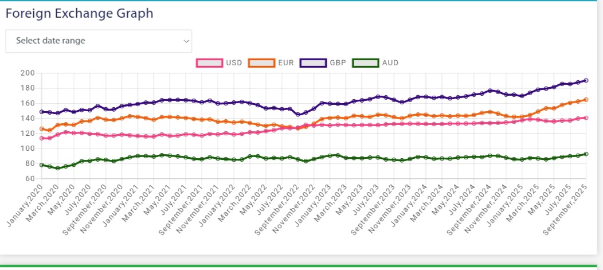The width and height of the screenshot is (603, 270).
Task: Click the green AUD legend swatch
Action: pyautogui.click(x=365, y=62)
